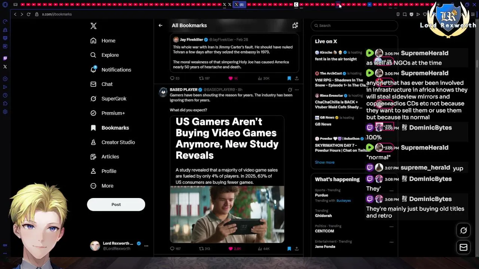The image size is (479, 269).
Task: View analytics of Jay Fivekiller post
Action: click(263, 78)
